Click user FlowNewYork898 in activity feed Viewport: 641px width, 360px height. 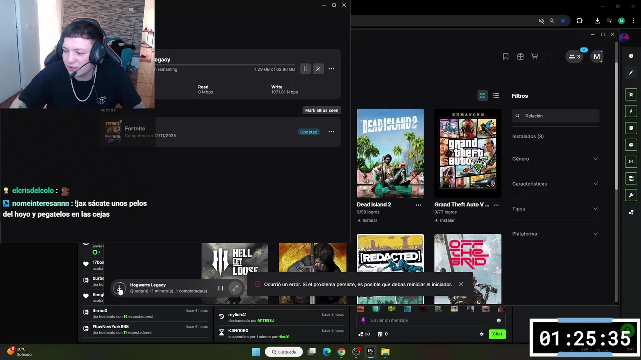tap(111, 327)
